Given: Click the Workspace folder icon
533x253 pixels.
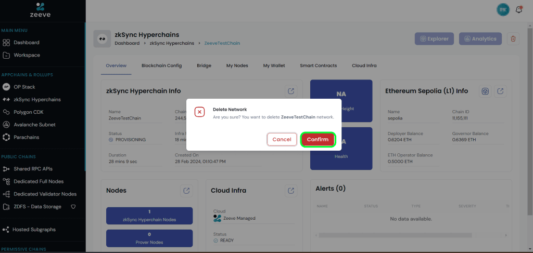Looking at the screenshot, I should (6, 55).
